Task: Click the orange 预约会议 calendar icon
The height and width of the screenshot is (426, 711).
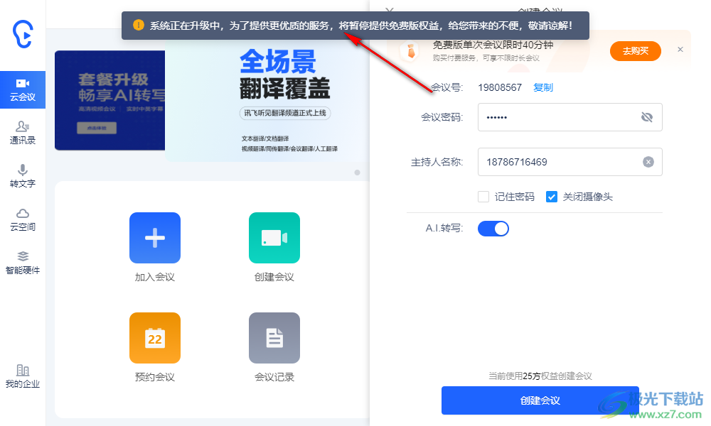Action: tap(154, 338)
